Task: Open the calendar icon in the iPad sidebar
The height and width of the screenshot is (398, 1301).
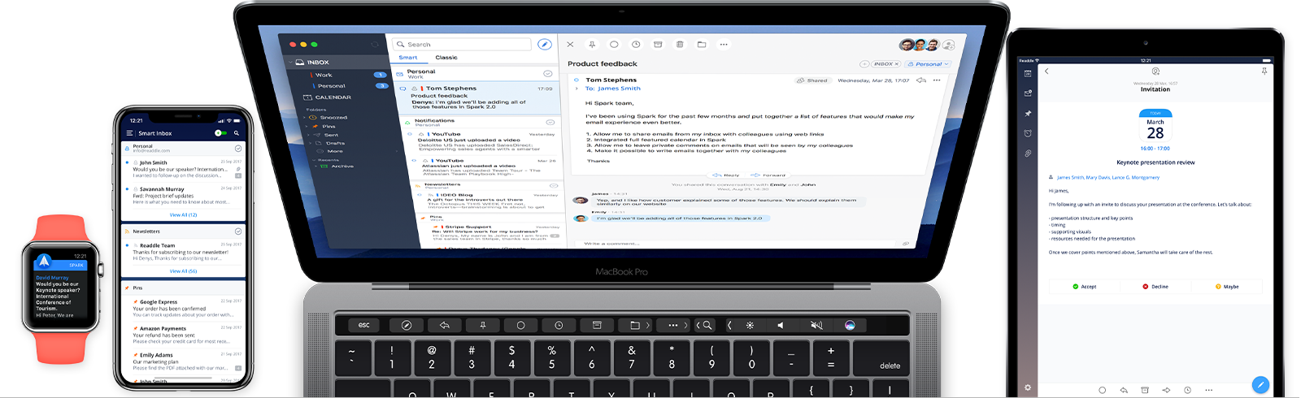Action: point(1028,73)
